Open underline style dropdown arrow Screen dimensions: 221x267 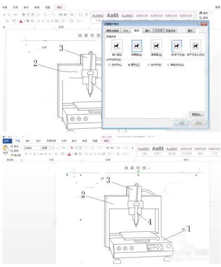pos(38,154)
